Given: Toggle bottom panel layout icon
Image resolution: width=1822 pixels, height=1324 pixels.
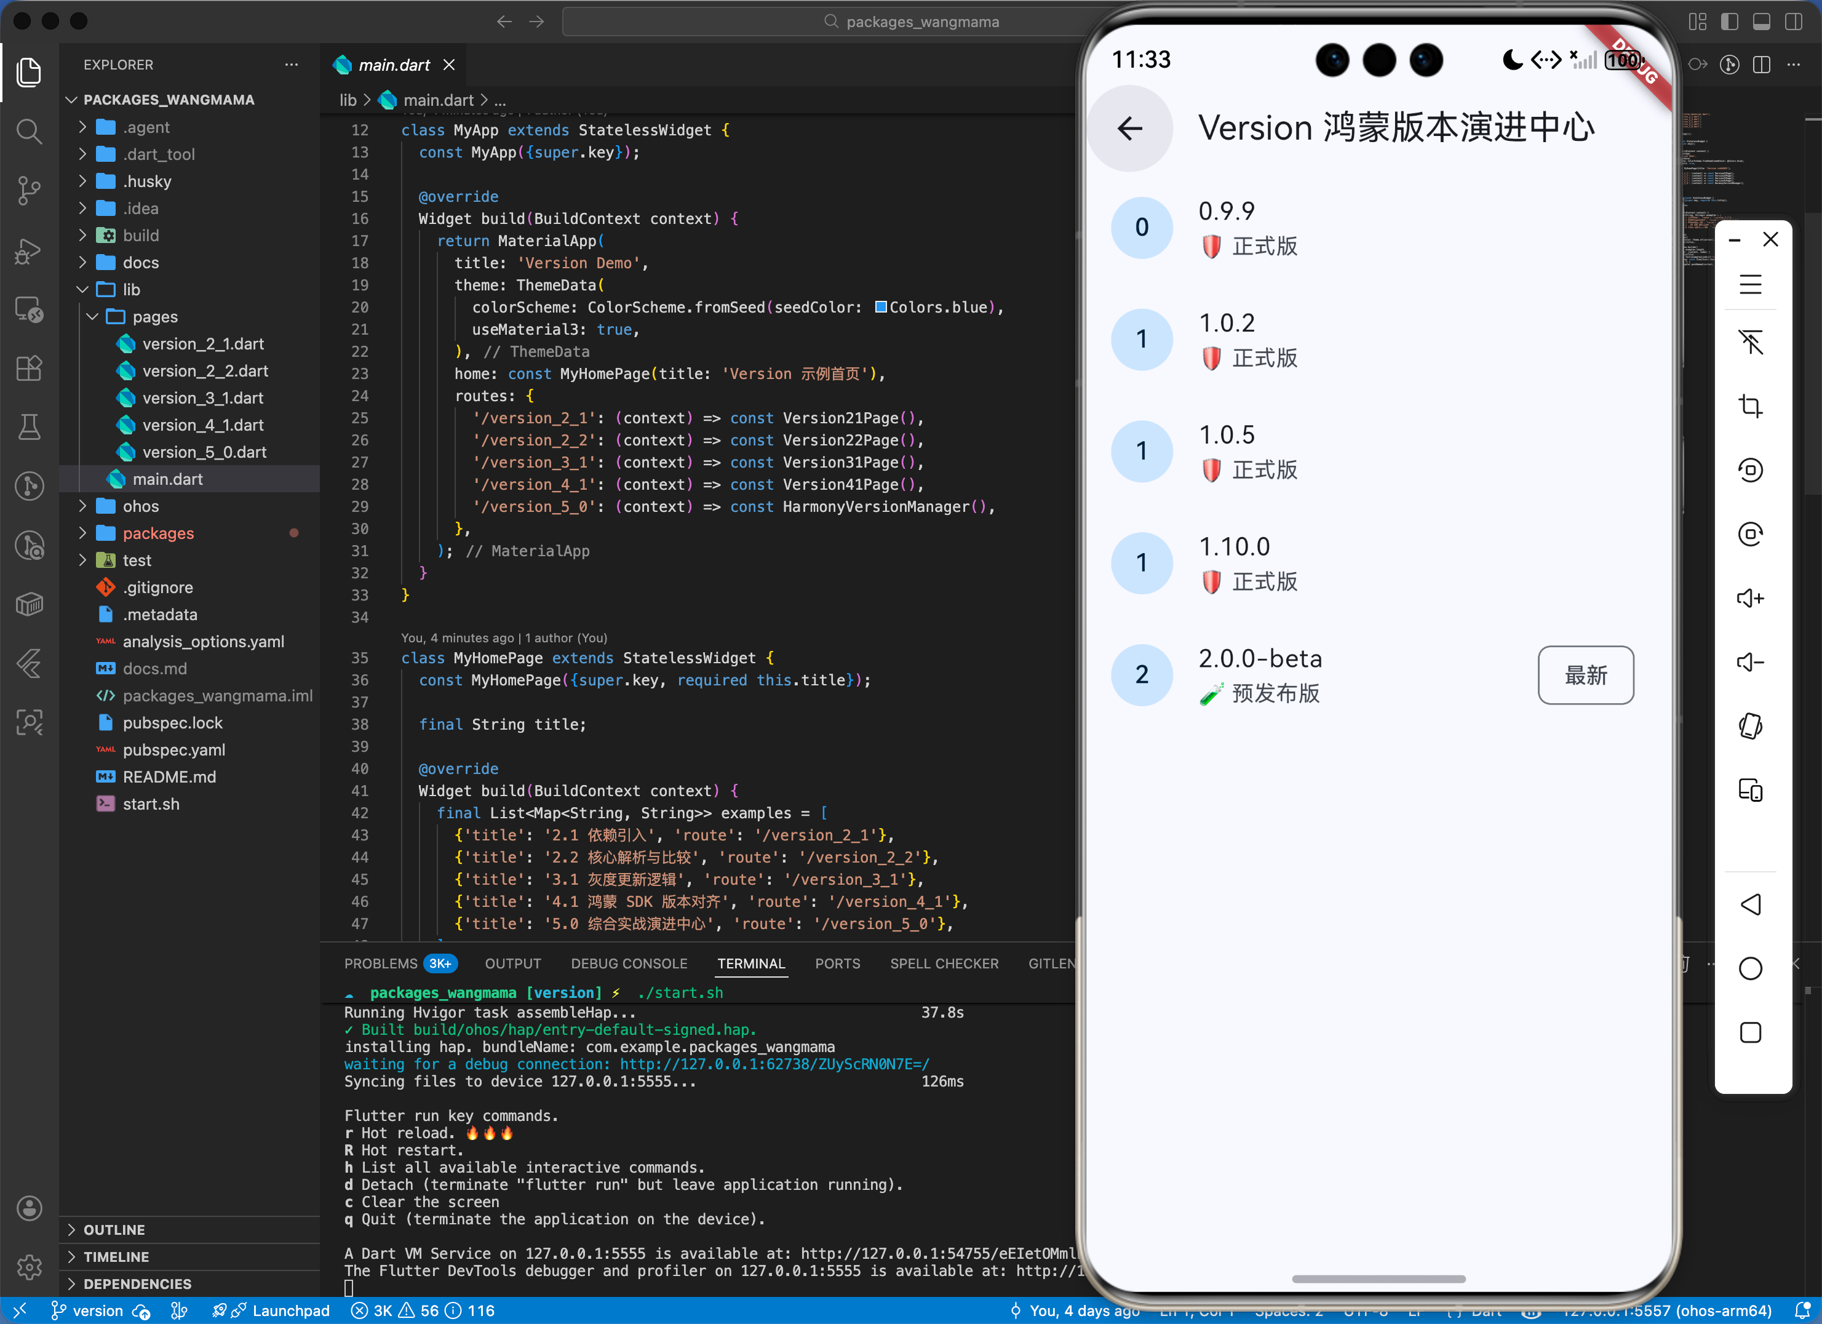Looking at the screenshot, I should pyautogui.click(x=1762, y=22).
